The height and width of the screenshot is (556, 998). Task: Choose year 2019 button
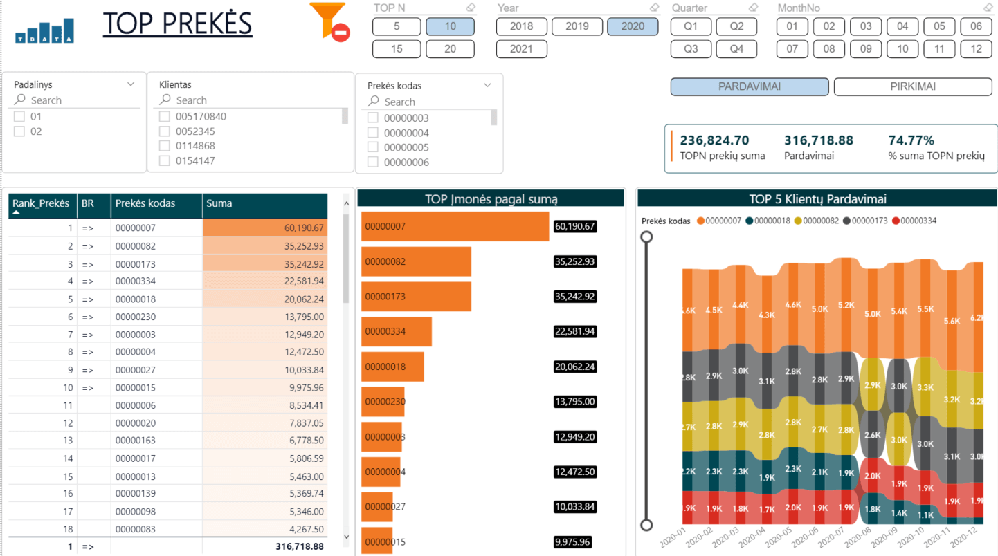(x=577, y=27)
